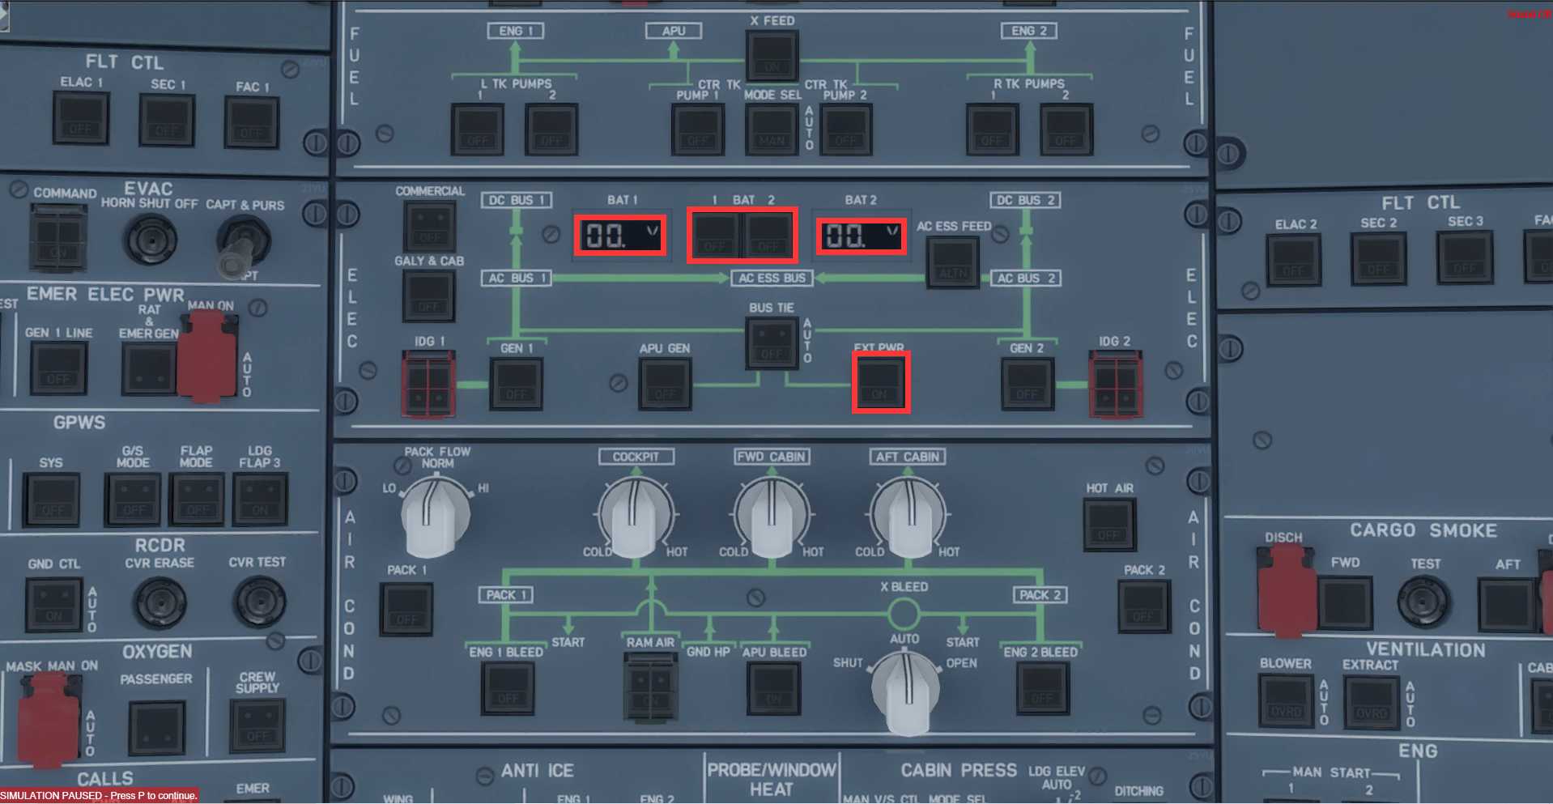1553x804 pixels.
Task: Turn on L TK PUMPS 1
Action: 478,130
